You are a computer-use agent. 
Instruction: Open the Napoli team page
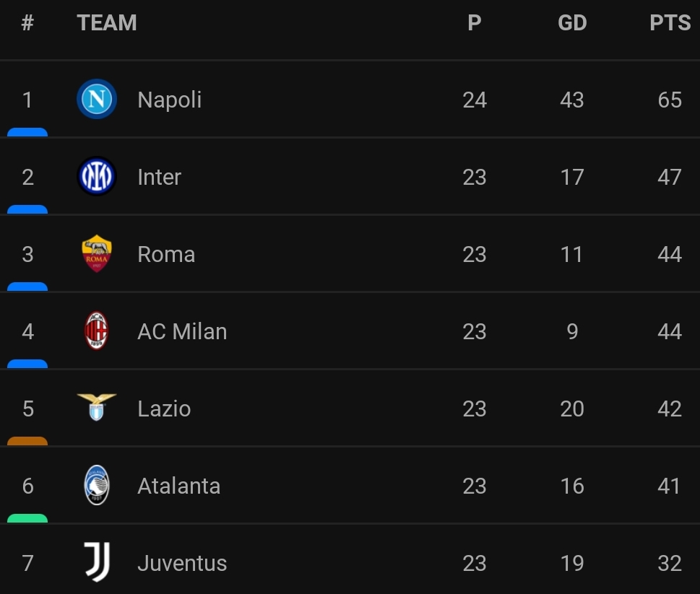pos(169,100)
